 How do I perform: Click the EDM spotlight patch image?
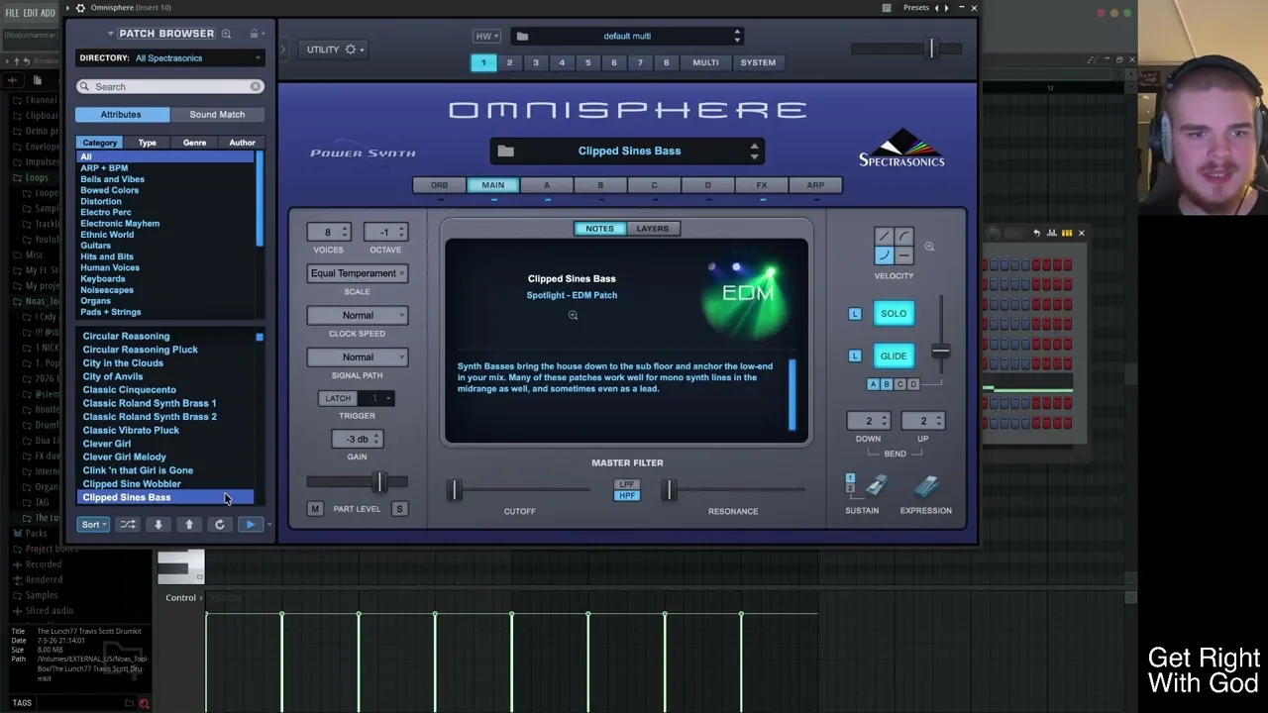click(748, 295)
